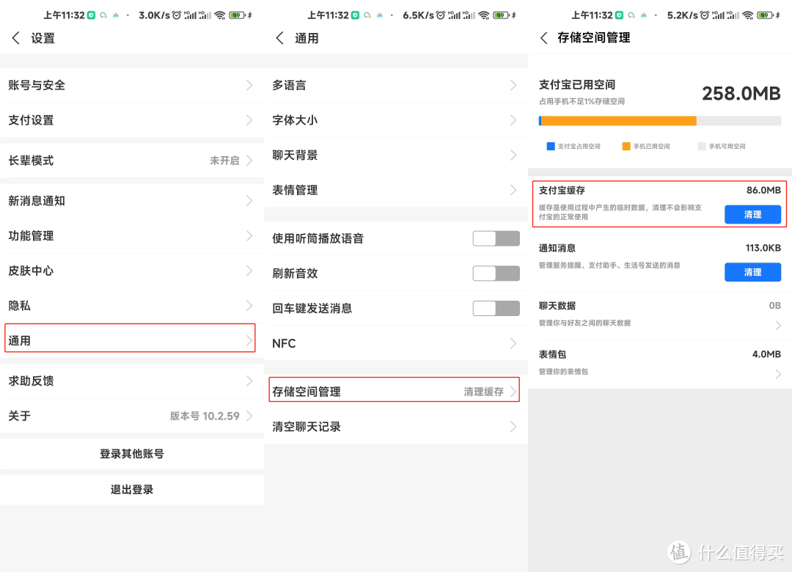Image resolution: width=792 pixels, height=572 pixels.
Task: Tap the green shield icon in the left status bar
Action: coord(91,15)
